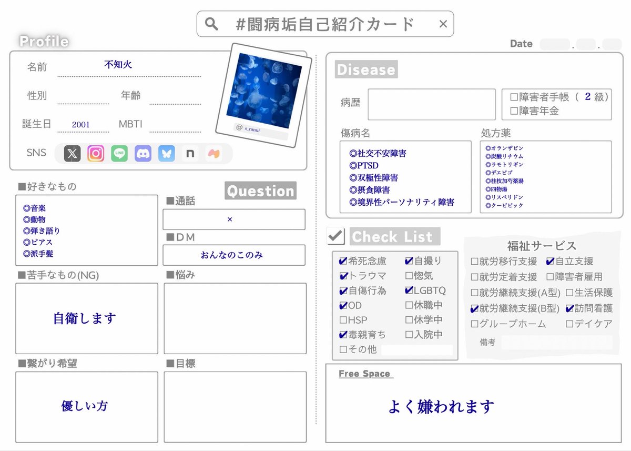Check the 惚気 checkbox

[x=409, y=275]
